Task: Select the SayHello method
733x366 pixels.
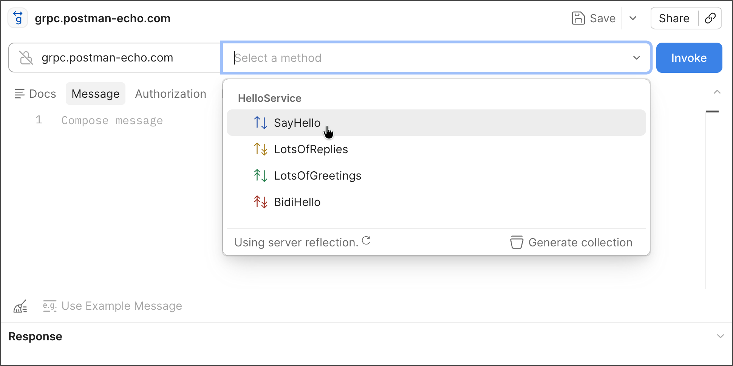Action: (436, 123)
